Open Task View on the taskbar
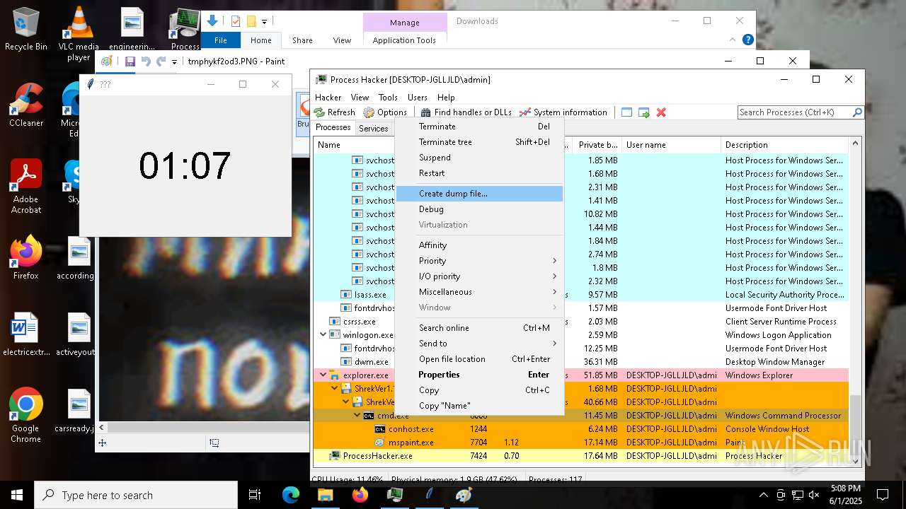The height and width of the screenshot is (509, 906). 255,495
